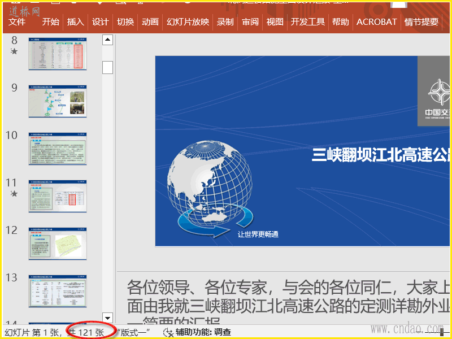Open the 录制 ribbon tab
This screenshot has height=339, width=452.
tap(225, 22)
